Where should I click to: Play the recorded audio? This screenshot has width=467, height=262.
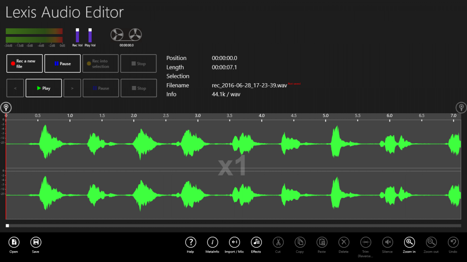[43, 88]
